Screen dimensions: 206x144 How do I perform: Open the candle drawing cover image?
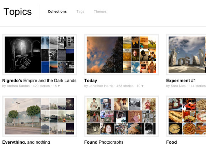pos(23,54)
